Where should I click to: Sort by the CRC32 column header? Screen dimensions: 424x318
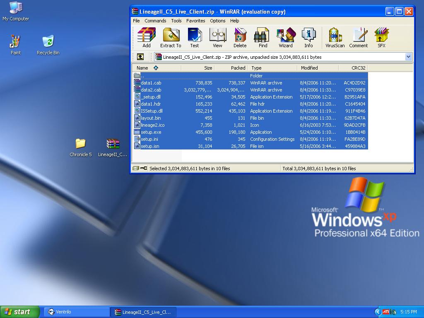[353, 68]
